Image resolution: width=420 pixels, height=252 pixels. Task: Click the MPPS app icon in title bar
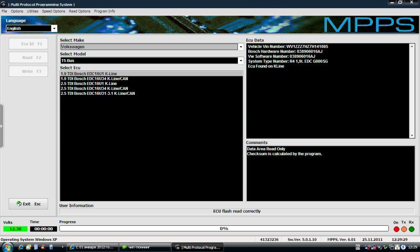[x=3, y=4]
